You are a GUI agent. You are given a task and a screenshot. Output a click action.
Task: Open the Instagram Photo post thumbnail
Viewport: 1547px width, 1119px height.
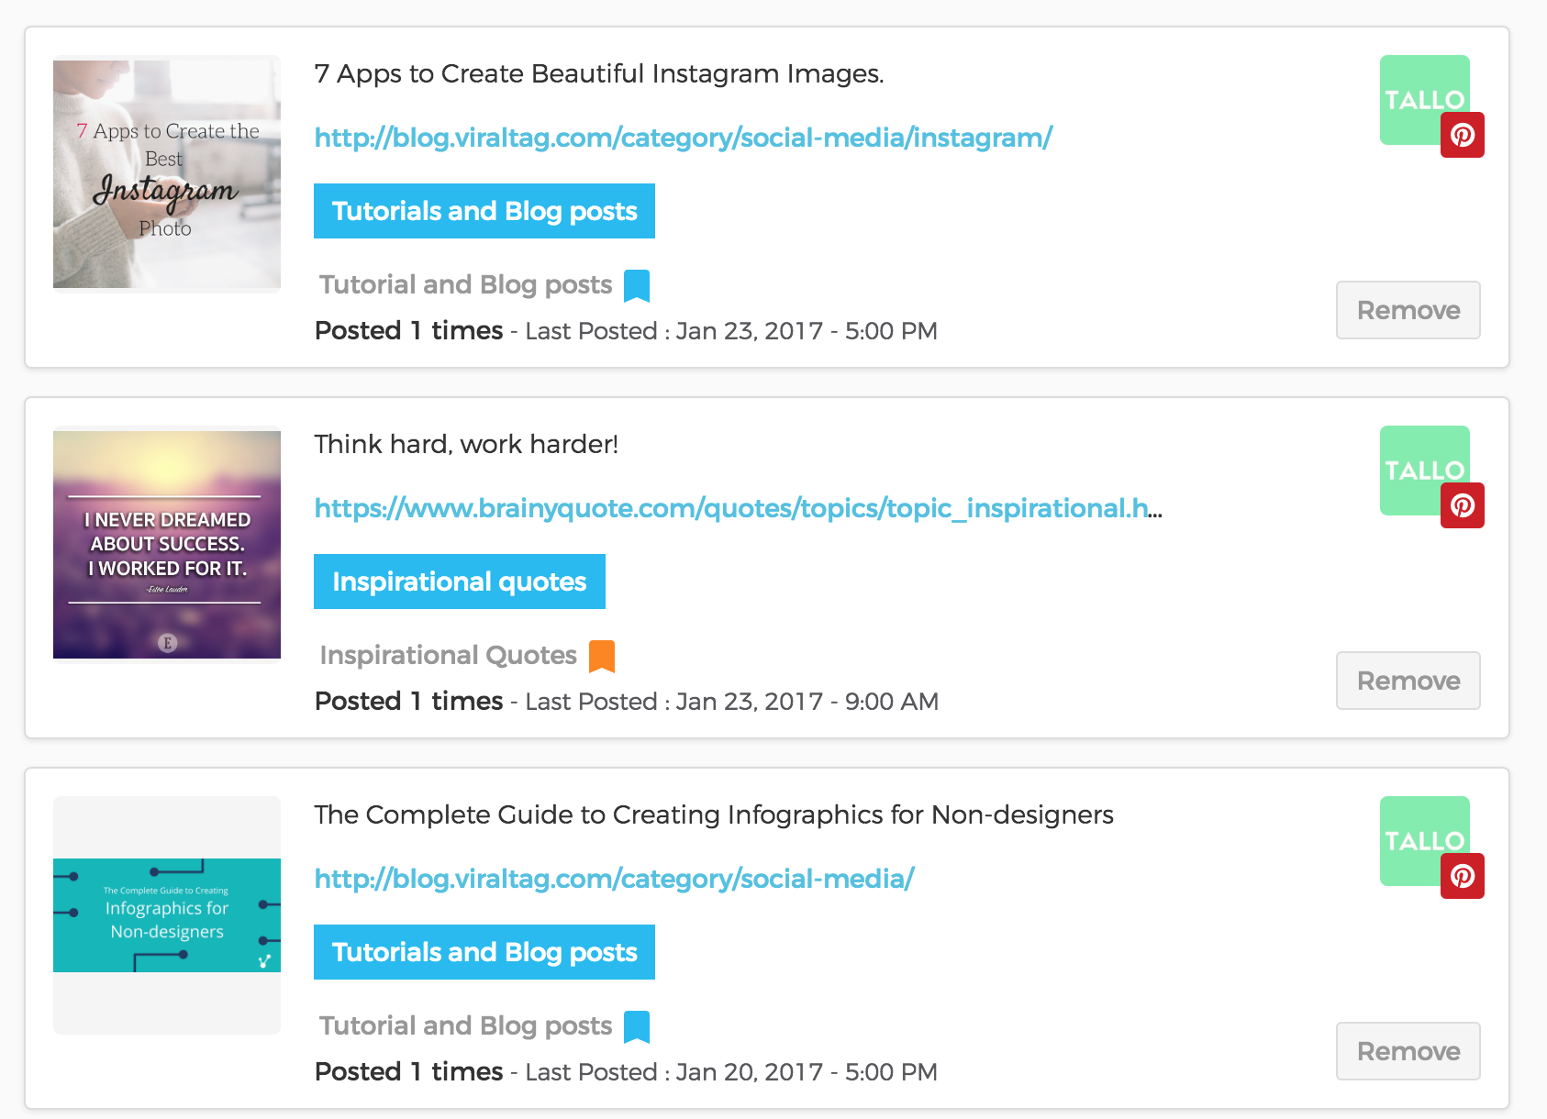[167, 174]
